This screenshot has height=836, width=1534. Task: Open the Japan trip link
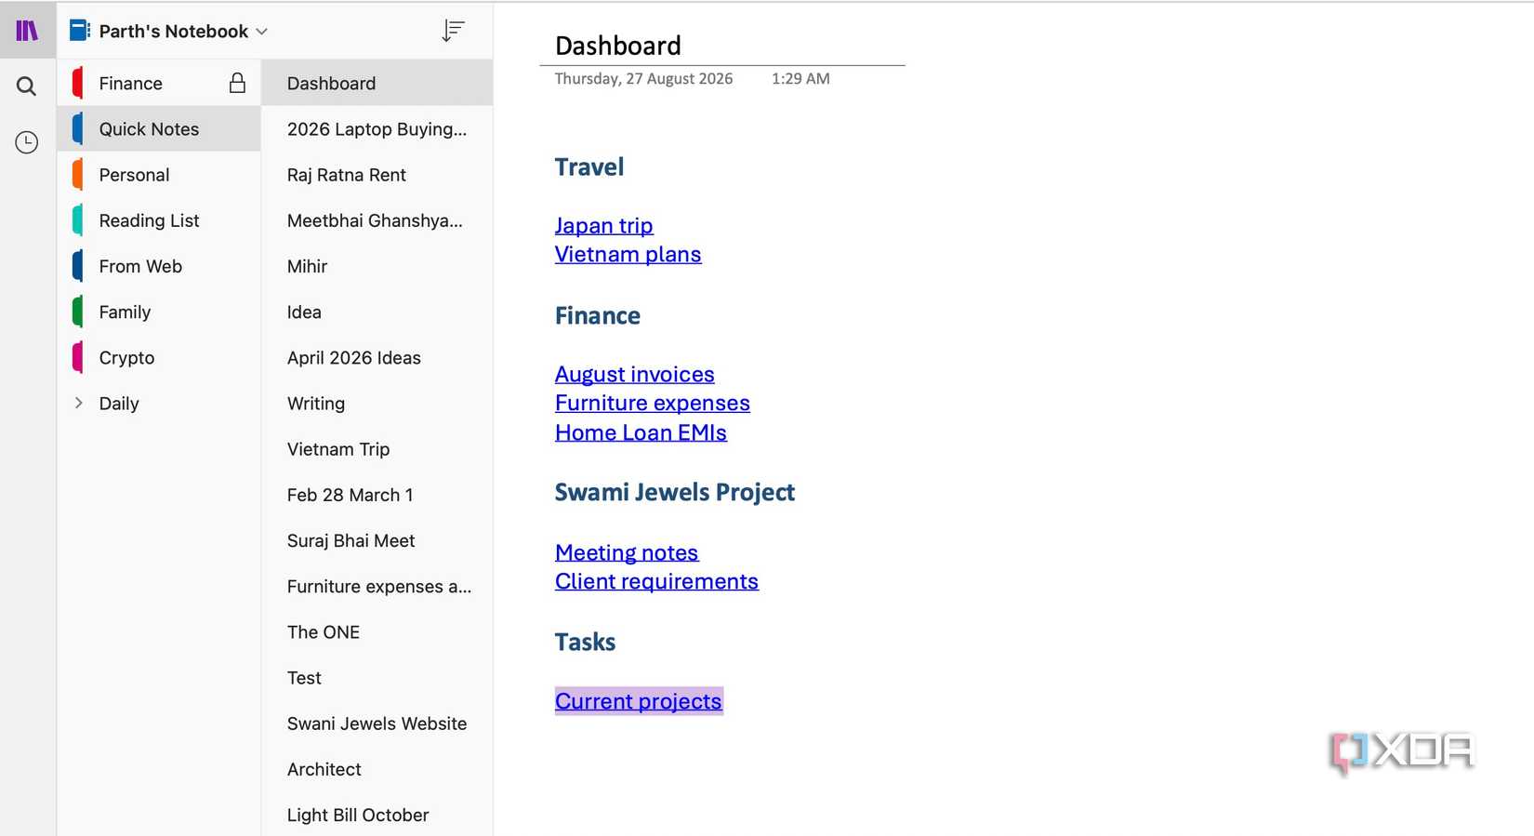point(603,225)
